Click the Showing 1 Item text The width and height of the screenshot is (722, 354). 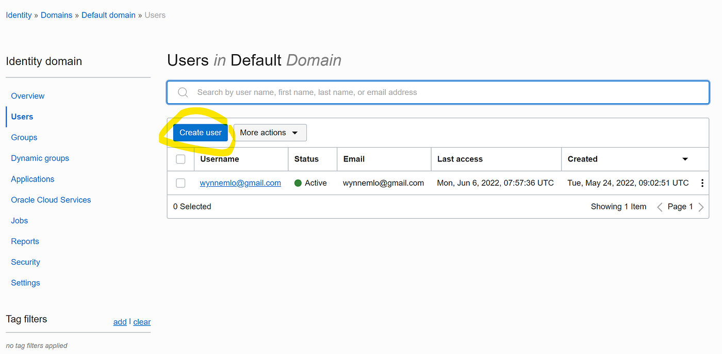point(618,206)
